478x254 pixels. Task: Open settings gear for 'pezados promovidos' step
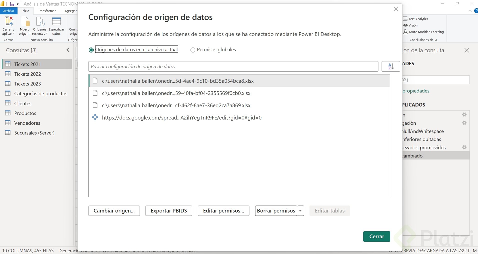(x=464, y=147)
